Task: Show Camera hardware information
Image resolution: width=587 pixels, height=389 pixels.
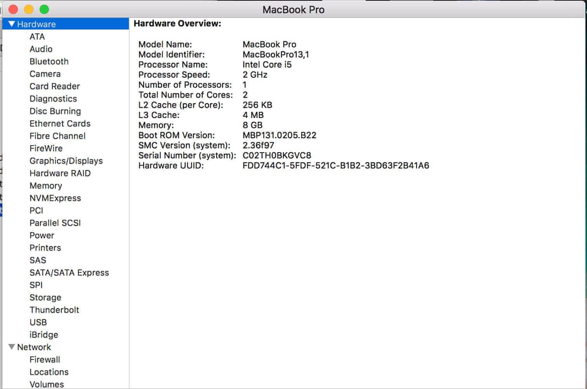Action: click(45, 74)
